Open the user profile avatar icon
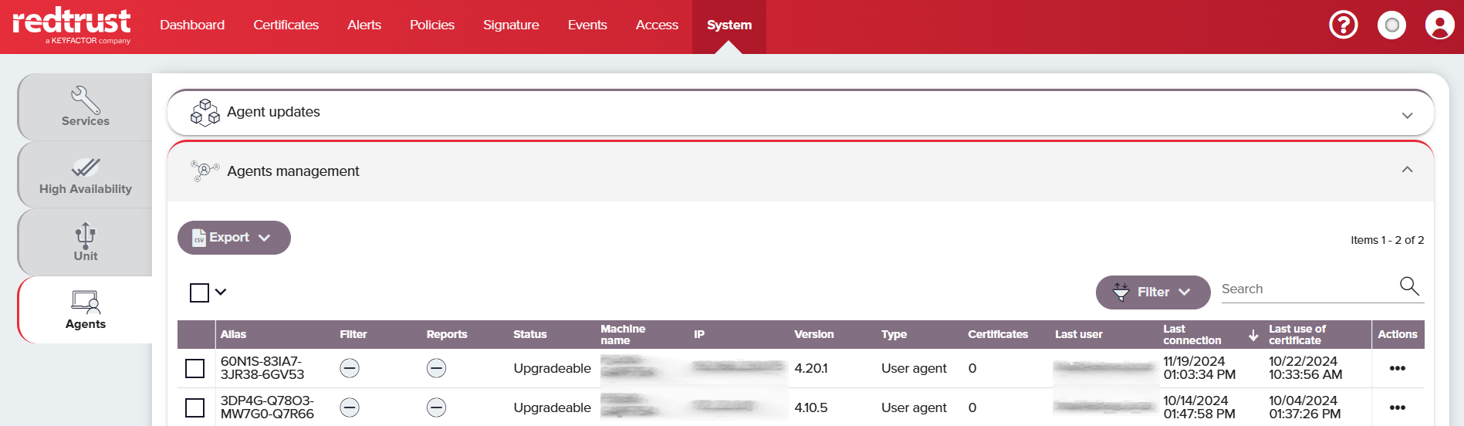This screenshot has height=426, width=1464. 1439,25
